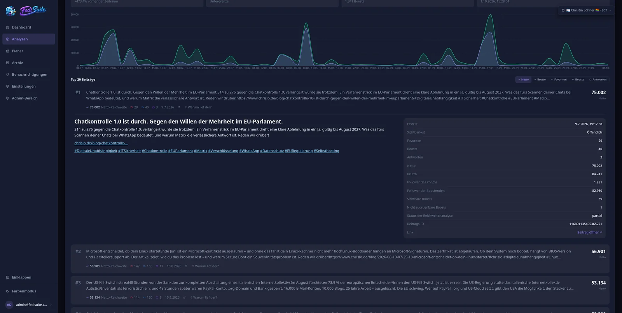The height and width of the screenshot is (313, 622).
Task: Expand post #2 Microsoft Linux row
Action: (340, 259)
